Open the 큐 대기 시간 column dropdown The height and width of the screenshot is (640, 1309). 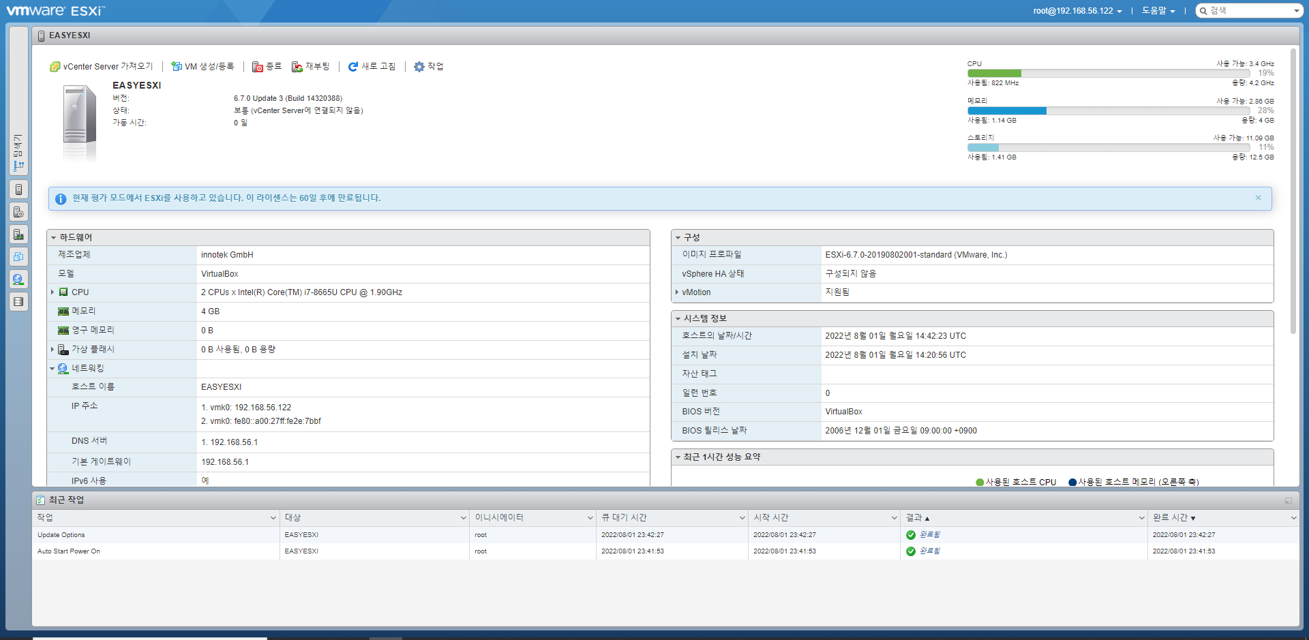point(742,518)
